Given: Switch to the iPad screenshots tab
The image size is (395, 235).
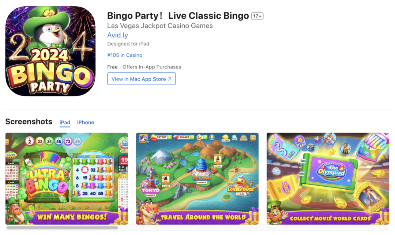Looking at the screenshot, I should (x=65, y=122).
